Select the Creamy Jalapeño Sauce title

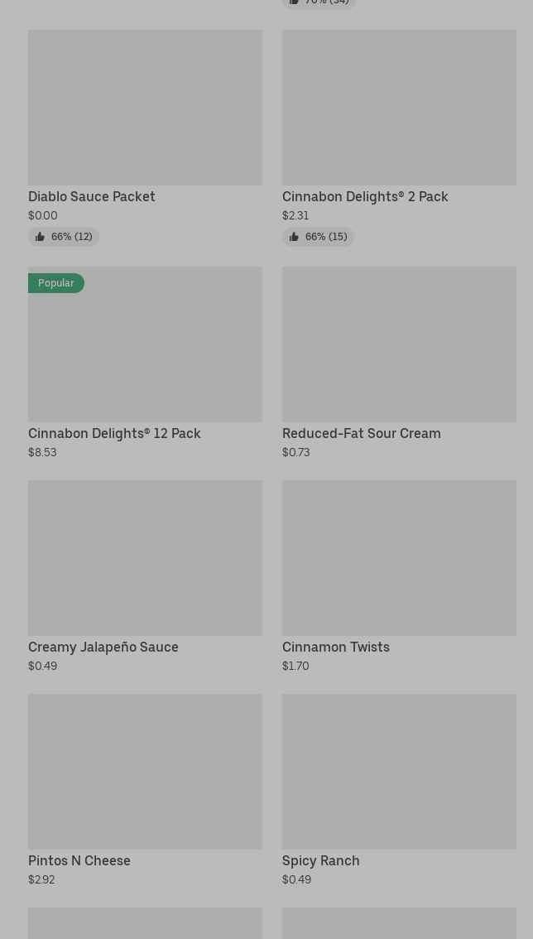click(103, 648)
